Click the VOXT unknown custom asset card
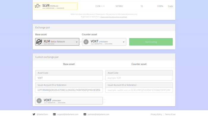 (69, 101)
